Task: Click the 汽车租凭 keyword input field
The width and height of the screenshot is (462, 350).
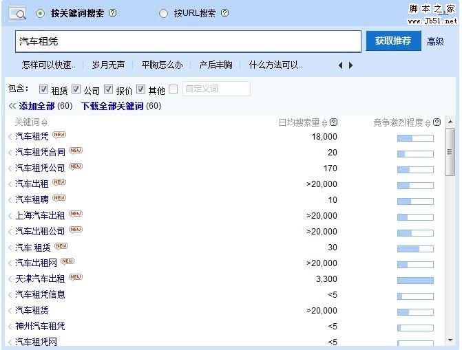Action: [x=187, y=42]
